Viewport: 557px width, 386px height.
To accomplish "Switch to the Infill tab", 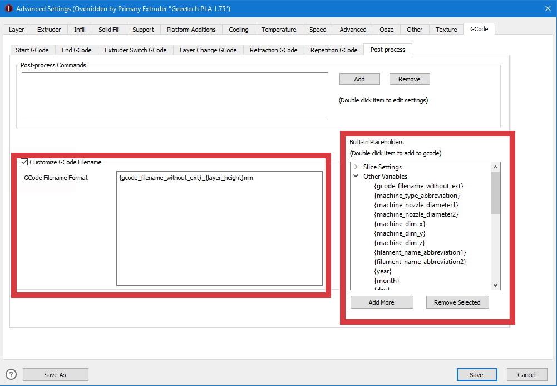I will (80, 30).
